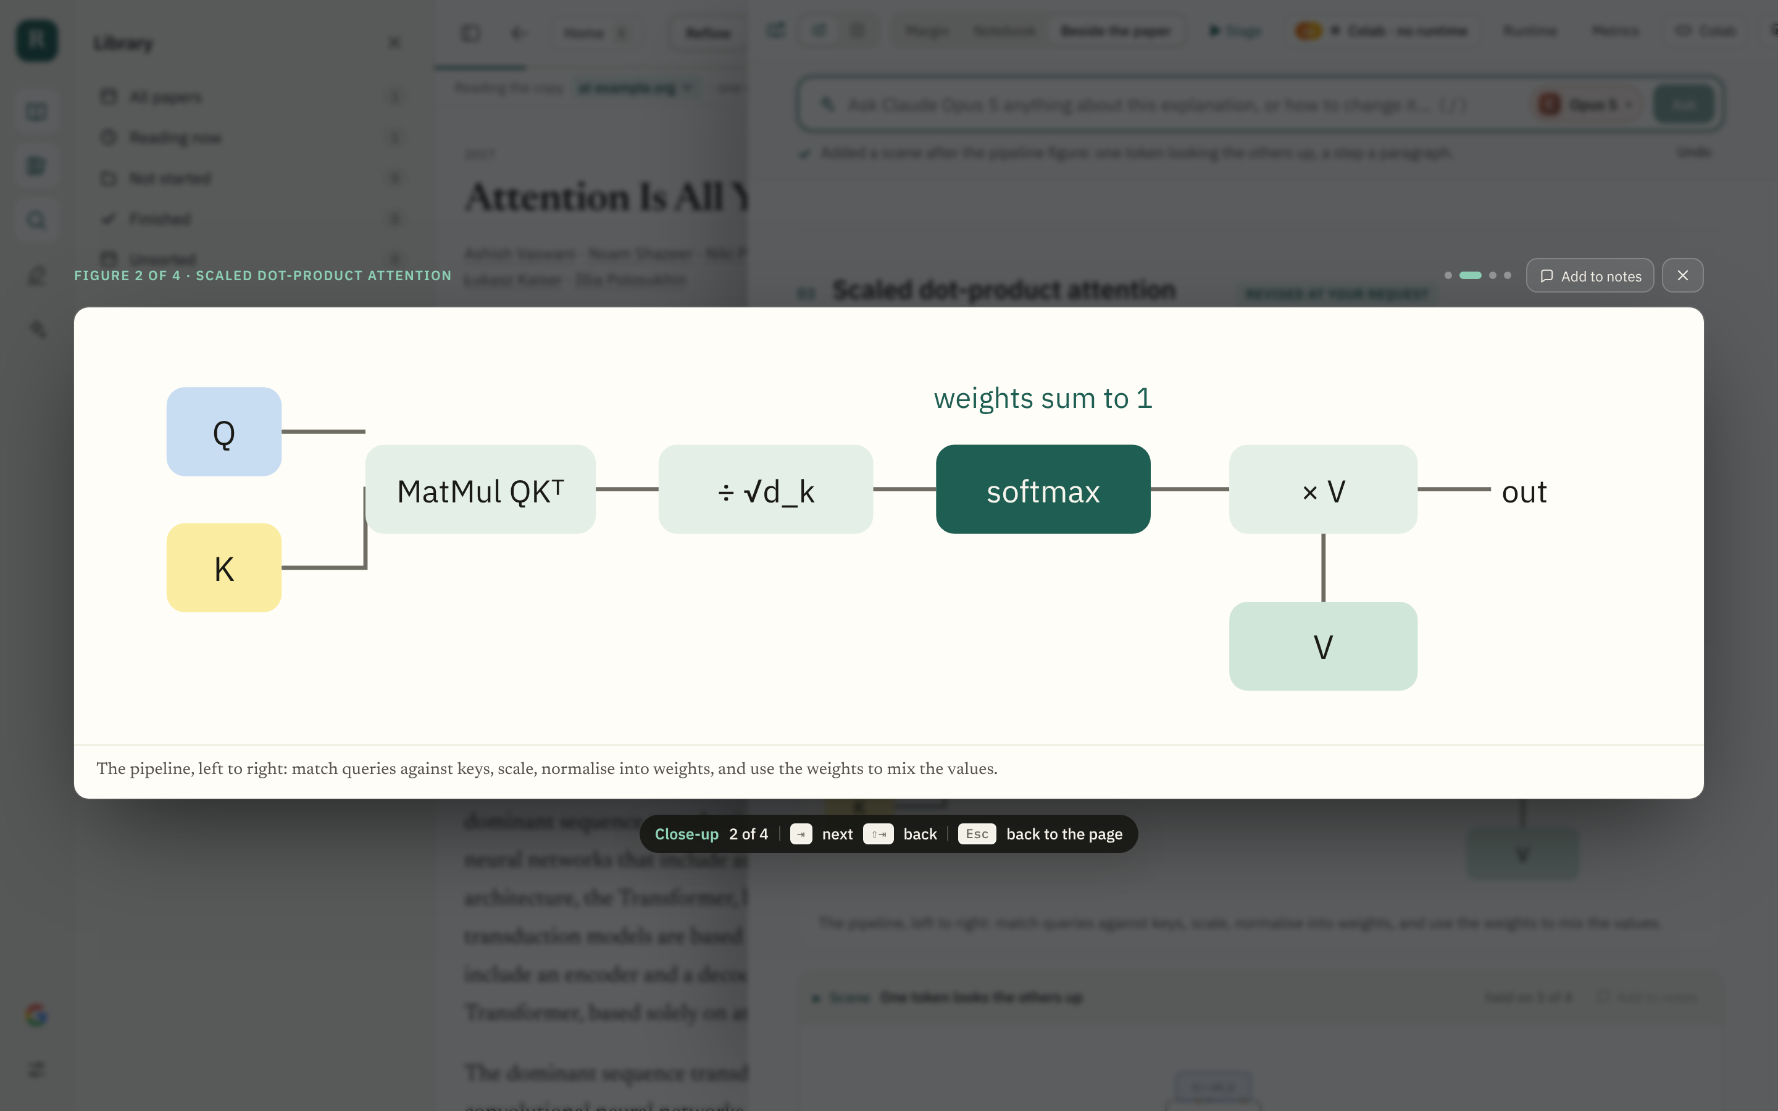
Task: Open the search magnifier in left rail
Action: coord(36,220)
